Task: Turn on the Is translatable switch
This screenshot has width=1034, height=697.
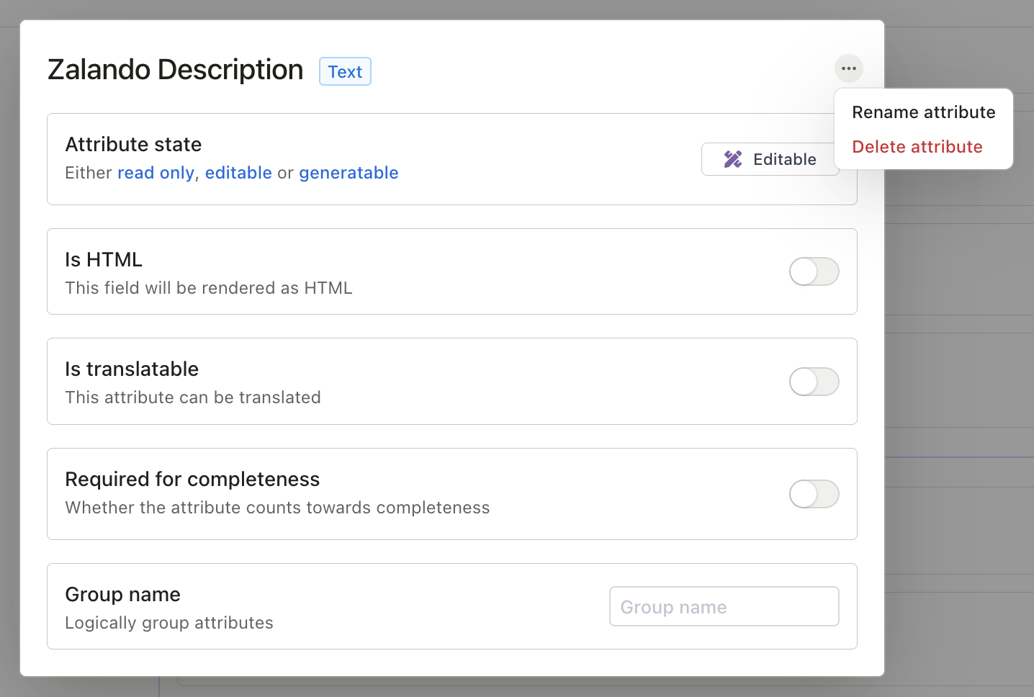Action: pos(814,382)
